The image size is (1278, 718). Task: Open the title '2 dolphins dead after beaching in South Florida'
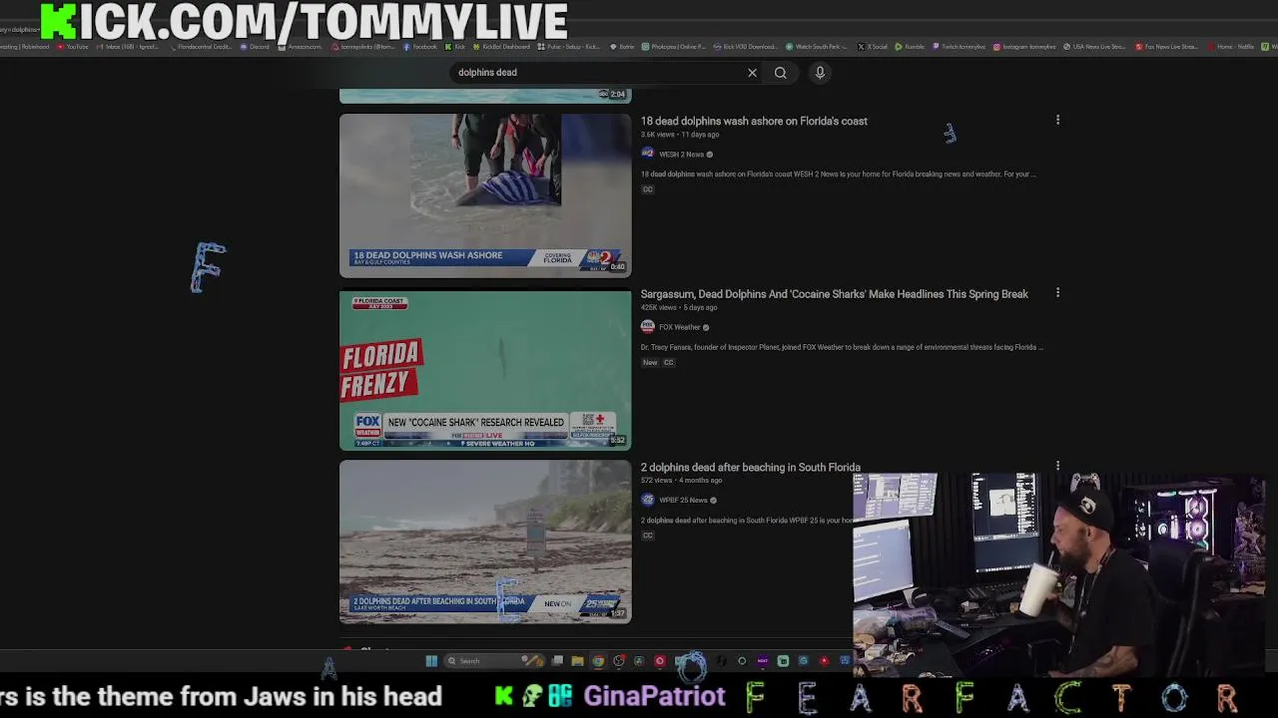tap(750, 468)
